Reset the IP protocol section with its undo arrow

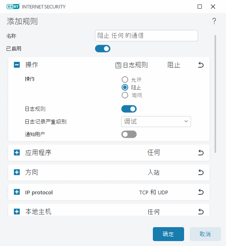(x=201, y=192)
